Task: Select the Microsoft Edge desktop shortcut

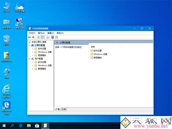Action: [x=7, y=108]
